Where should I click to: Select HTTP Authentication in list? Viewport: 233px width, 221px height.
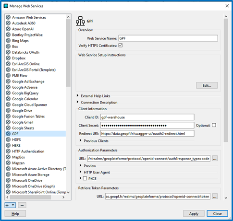click(x=28, y=151)
